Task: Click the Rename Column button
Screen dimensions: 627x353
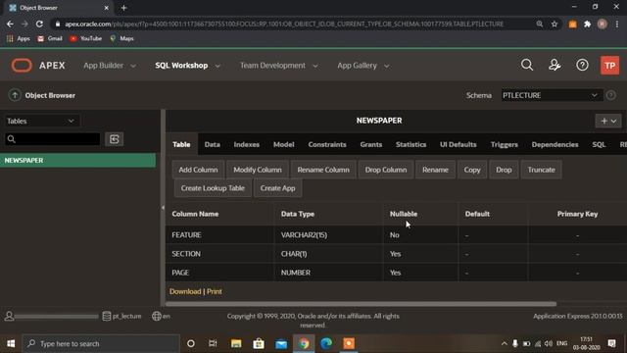Action: click(323, 170)
